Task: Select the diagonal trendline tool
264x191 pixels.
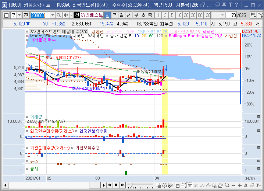Action: click(x=208, y=185)
